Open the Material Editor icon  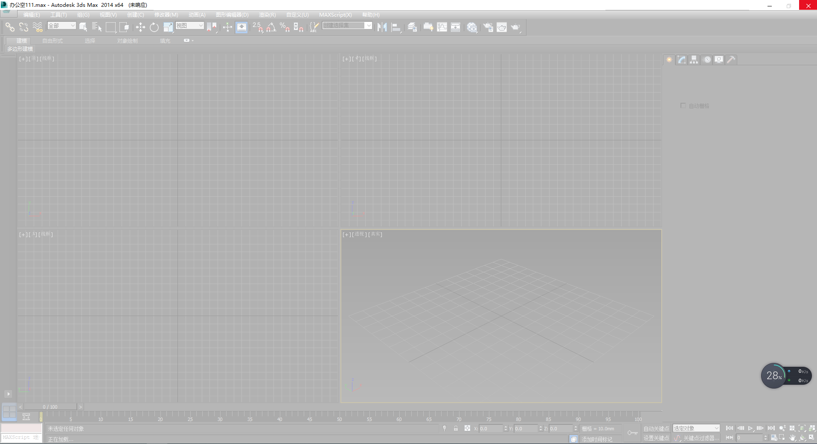(472, 27)
